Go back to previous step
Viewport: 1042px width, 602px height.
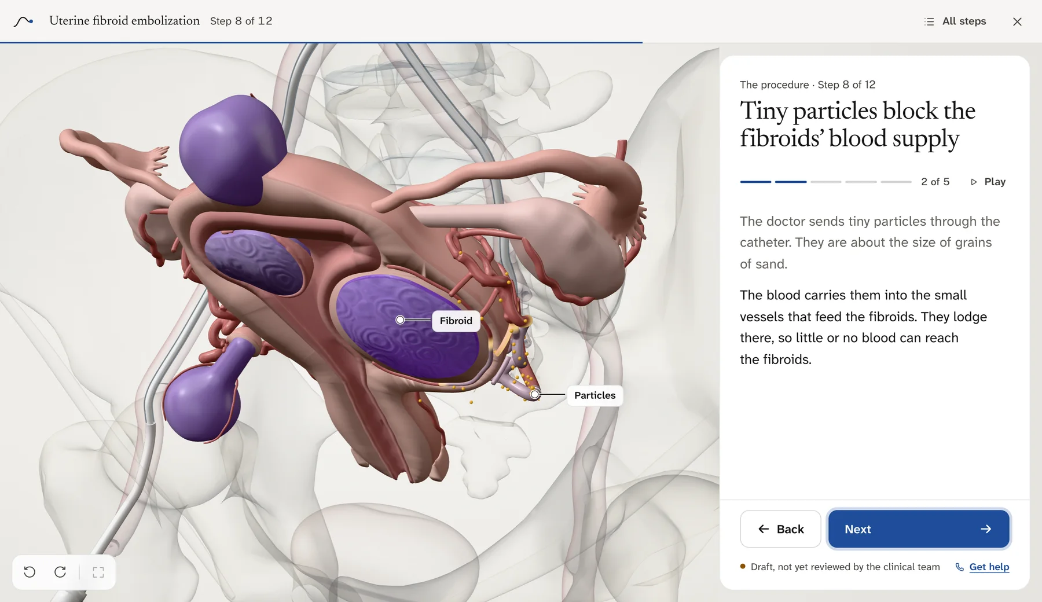780,529
